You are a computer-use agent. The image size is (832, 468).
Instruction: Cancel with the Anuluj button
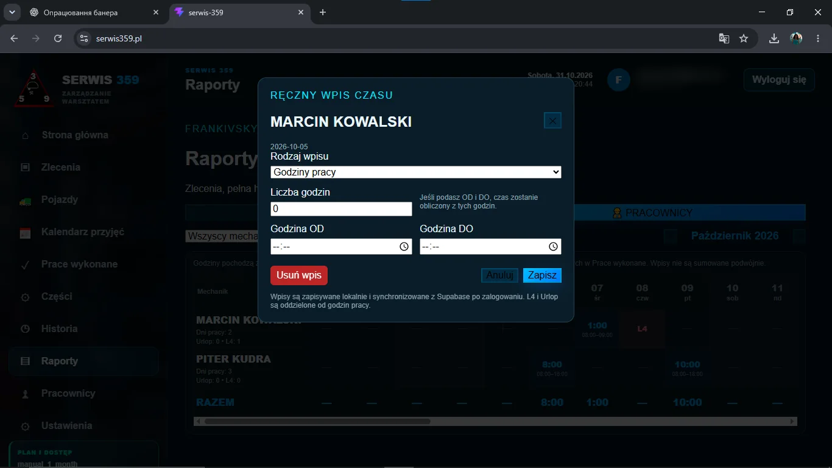click(x=499, y=275)
